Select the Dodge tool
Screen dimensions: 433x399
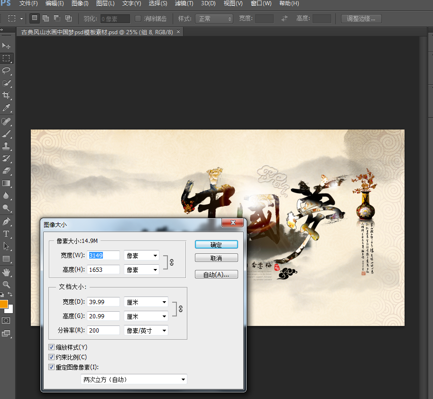coord(6,208)
